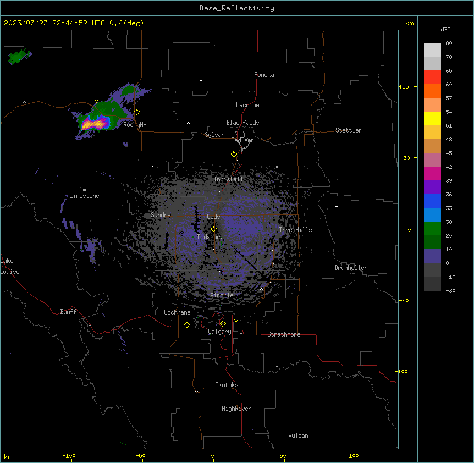Click the Ponoka city label
The image size is (474, 463).
(x=264, y=75)
